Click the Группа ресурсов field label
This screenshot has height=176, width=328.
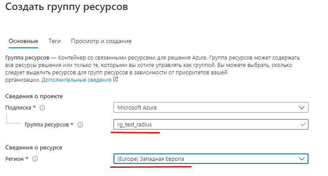47,125
